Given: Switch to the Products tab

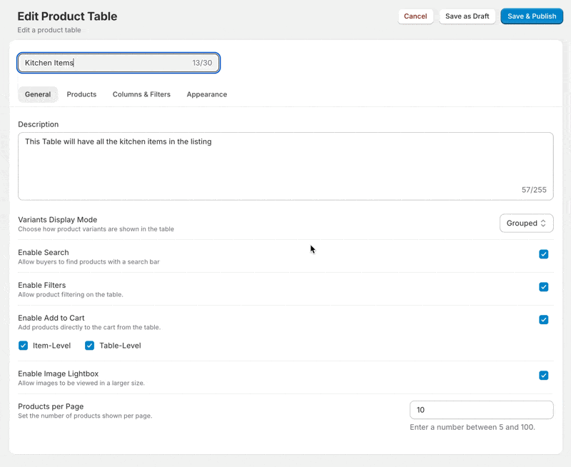Looking at the screenshot, I should (81, 94).
